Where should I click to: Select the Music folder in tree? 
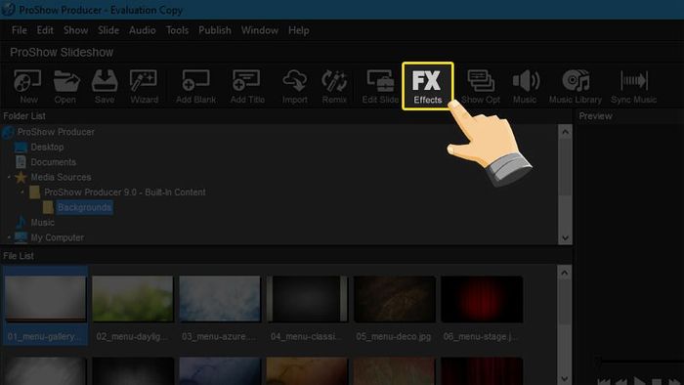[42, 223]
